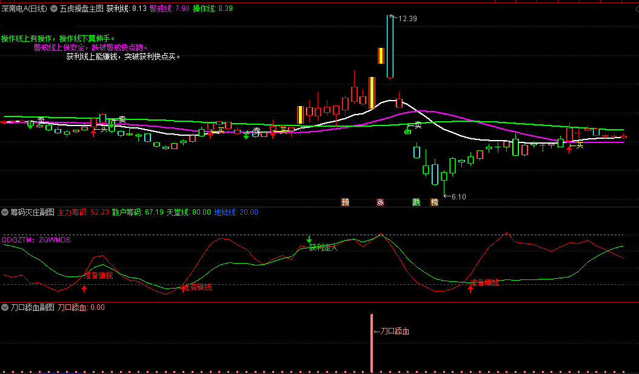The height and width of the screenshot is (374, 639).
Task: Click the green 操作线 8.39 legend
Action: 212,8
